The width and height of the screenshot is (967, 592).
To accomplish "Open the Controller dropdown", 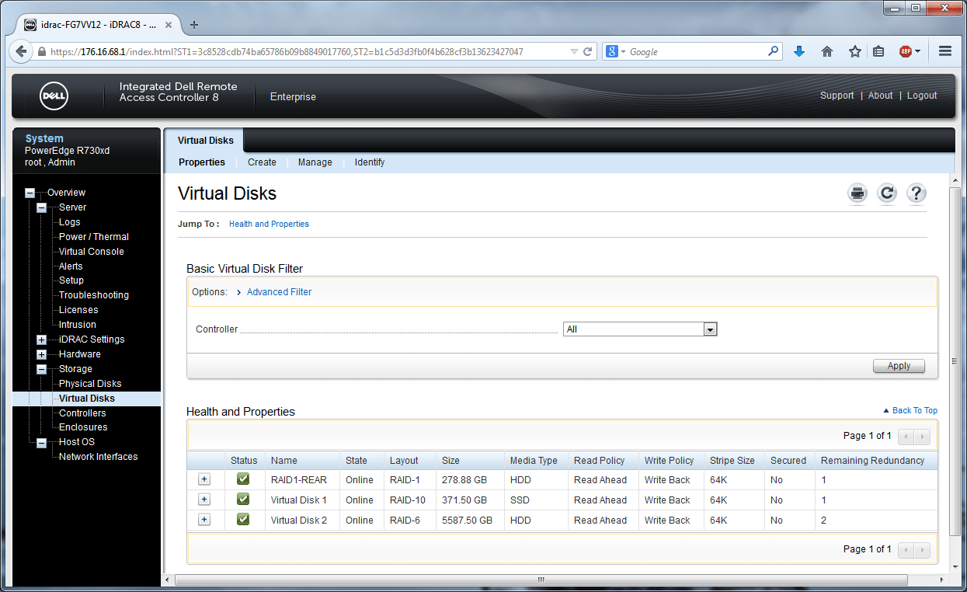I will pos(640,329).
